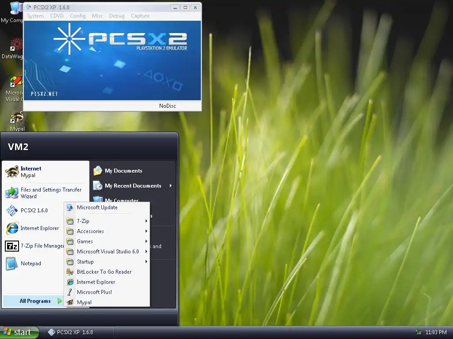Screen dimensions: 453x339
Task: Expand the Startup program folder
Action: pos(107,262)
